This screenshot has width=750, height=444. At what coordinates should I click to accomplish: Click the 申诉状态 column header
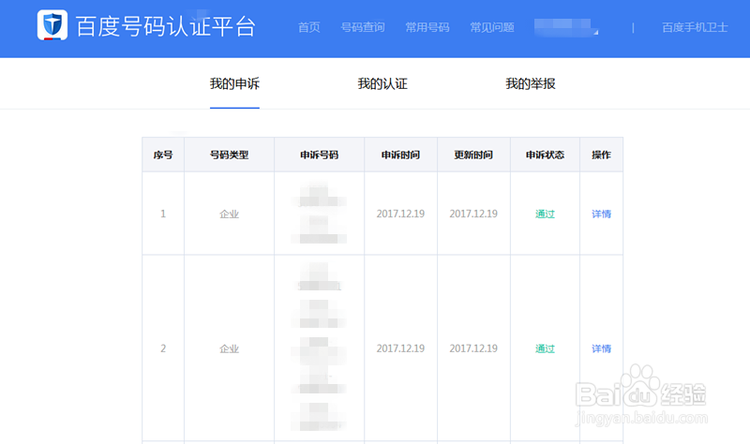coord(545,155)
